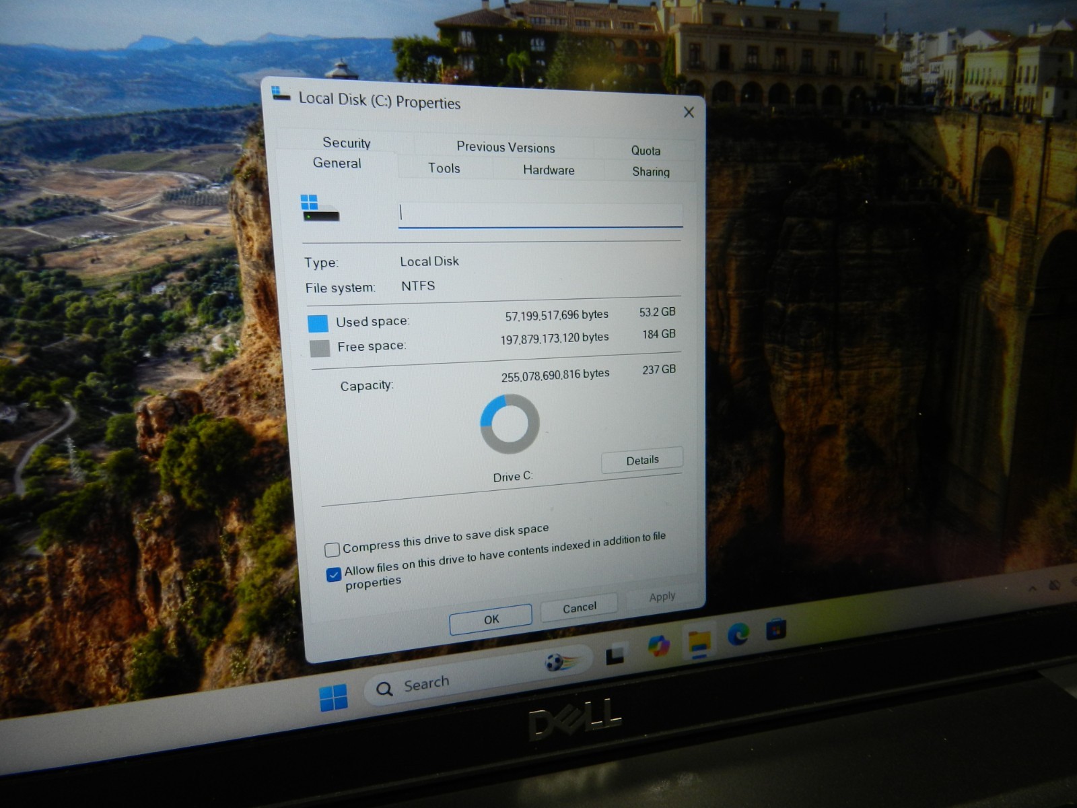Enable Compress this drive to save disk space
The width and height of the screenshot is (1077, 808).
332,550
